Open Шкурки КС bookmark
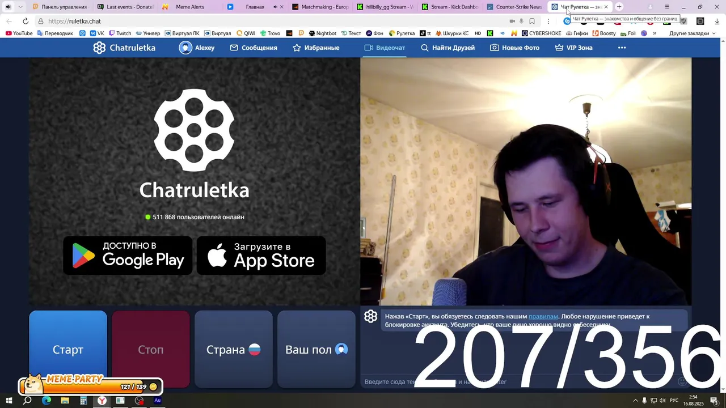 point(452,33)
